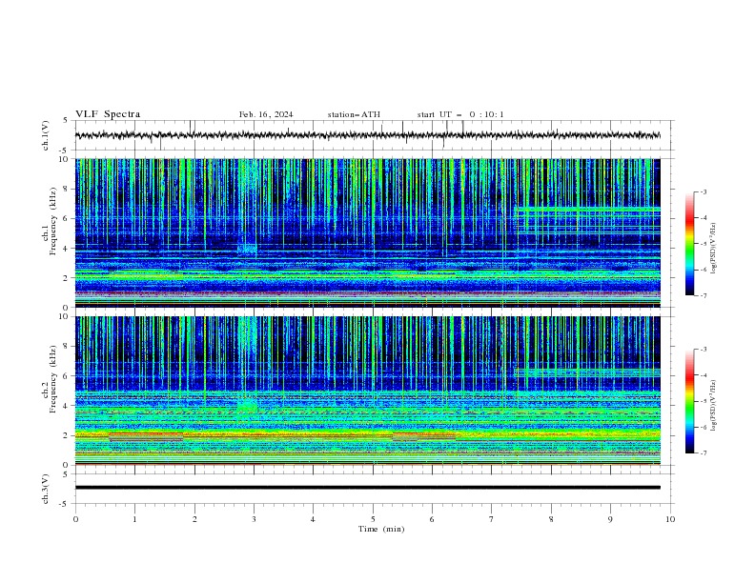755x583 pixels.
Task: Select the "ch.1 Frequency (kHz)" axis label
Action: coord(50,221)
